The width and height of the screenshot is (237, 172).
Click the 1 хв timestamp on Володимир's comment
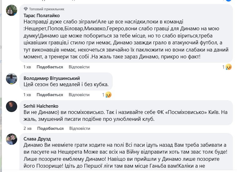[x=27, y=95]
